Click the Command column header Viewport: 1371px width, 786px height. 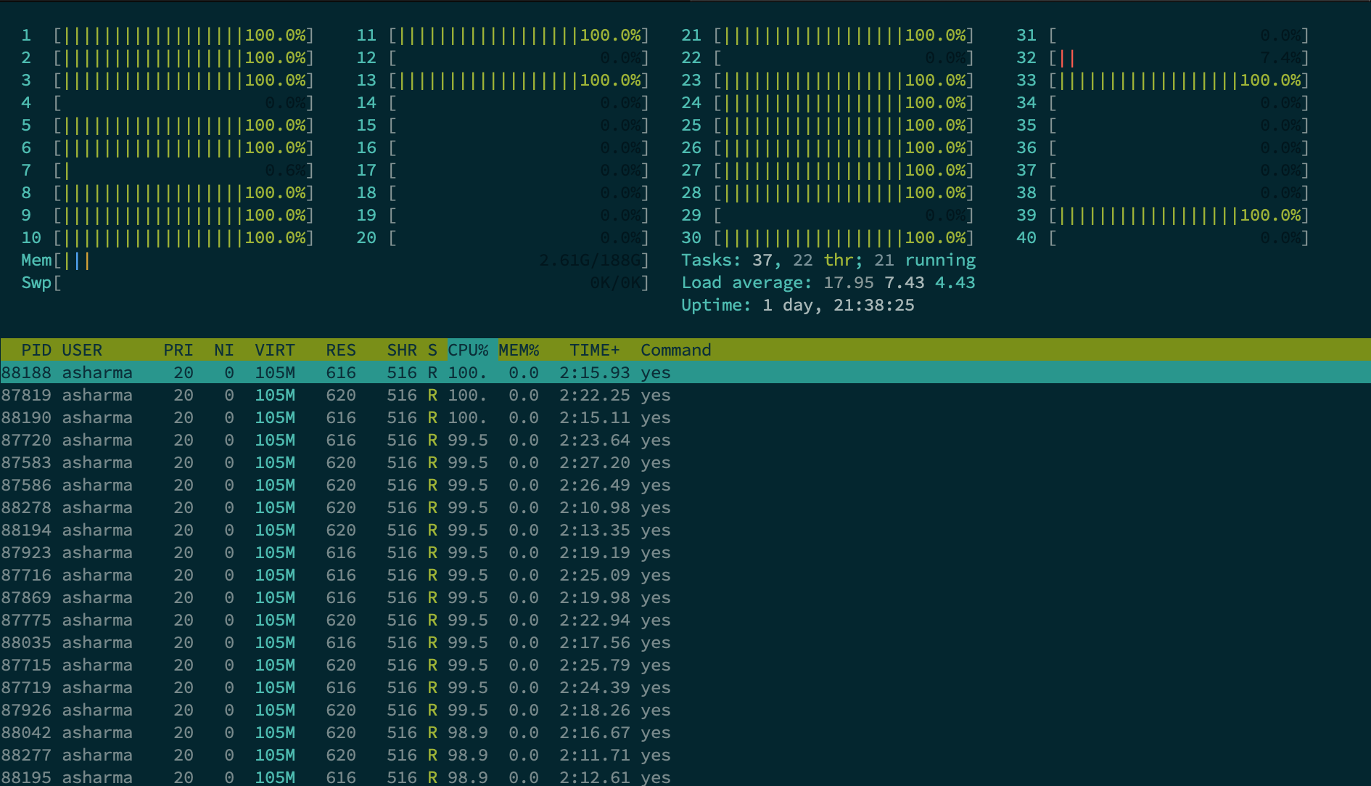[x=676, y=350]
